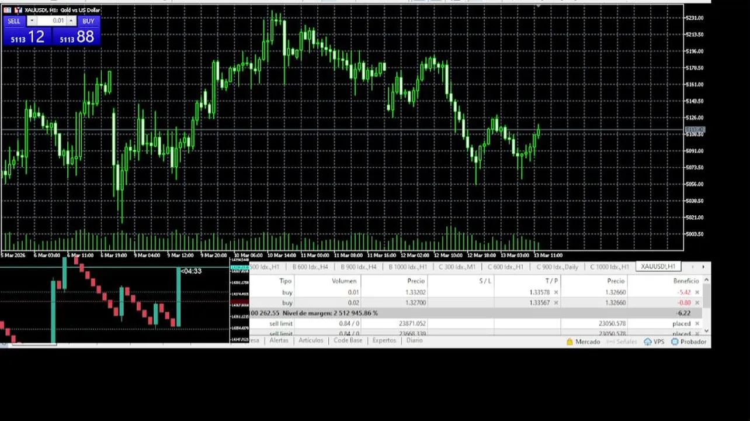Click the chart type icon beside XAUUSD title
The height and width of the screenshot is (421, 750).
coord(18,10)
